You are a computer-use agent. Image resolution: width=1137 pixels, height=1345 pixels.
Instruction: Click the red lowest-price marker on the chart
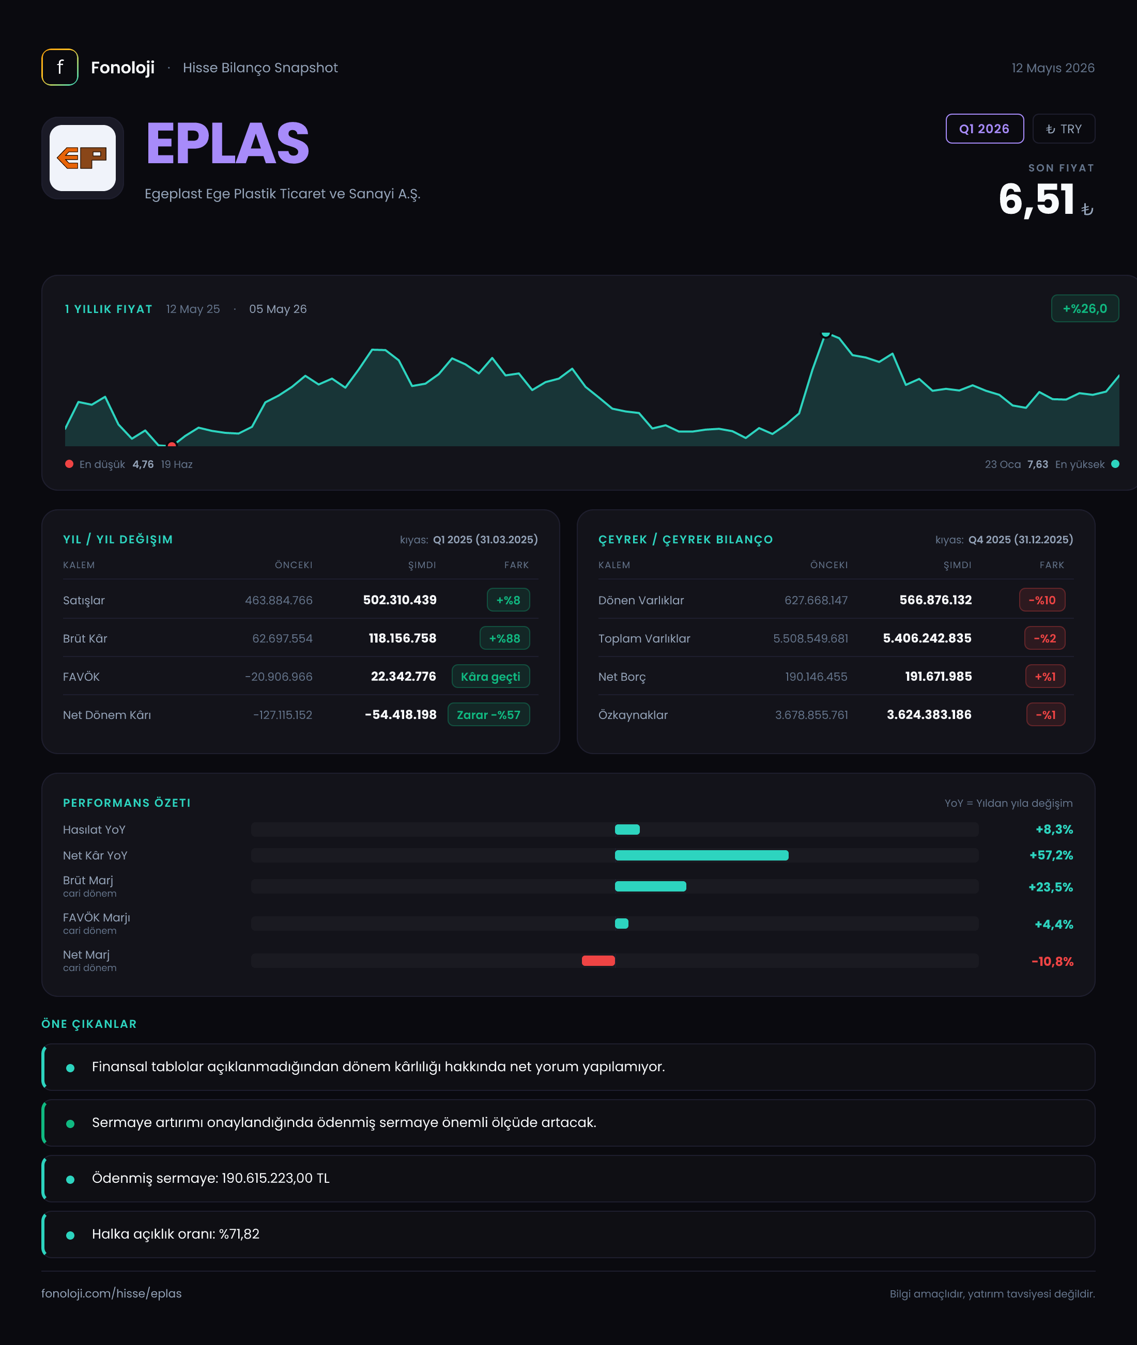click(172, 445)
